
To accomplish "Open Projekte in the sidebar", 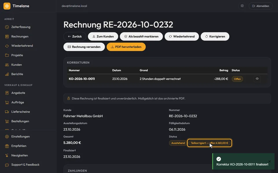I will click(17, 55).
